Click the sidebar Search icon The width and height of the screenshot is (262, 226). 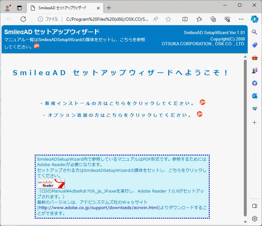pyautogui.click(x=254, y=32)
